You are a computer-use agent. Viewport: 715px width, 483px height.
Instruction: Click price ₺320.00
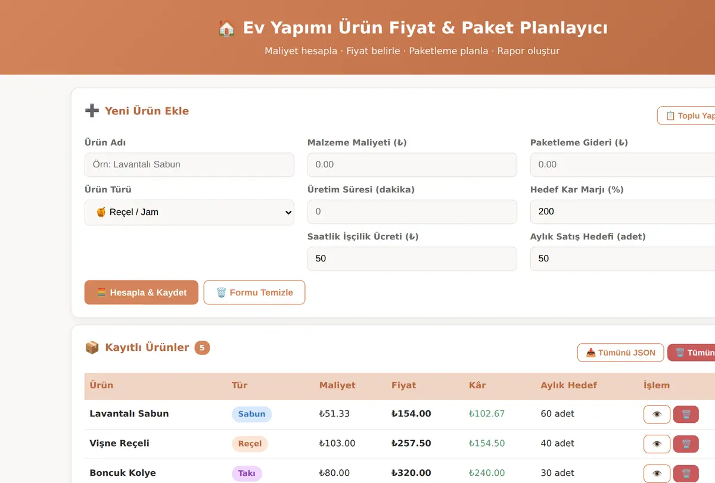point(411,473)
